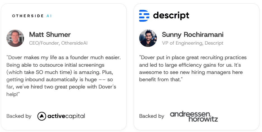
Task: Click Matt Shumer's testimonial quote text
Action: click(63, 76)
